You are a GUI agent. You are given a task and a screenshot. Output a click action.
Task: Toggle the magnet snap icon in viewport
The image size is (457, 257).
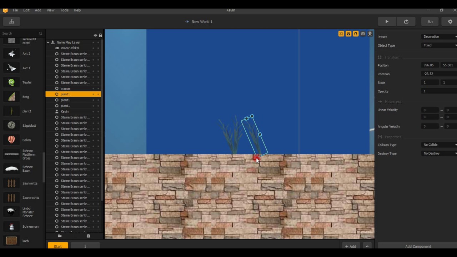tap(356, 34)
